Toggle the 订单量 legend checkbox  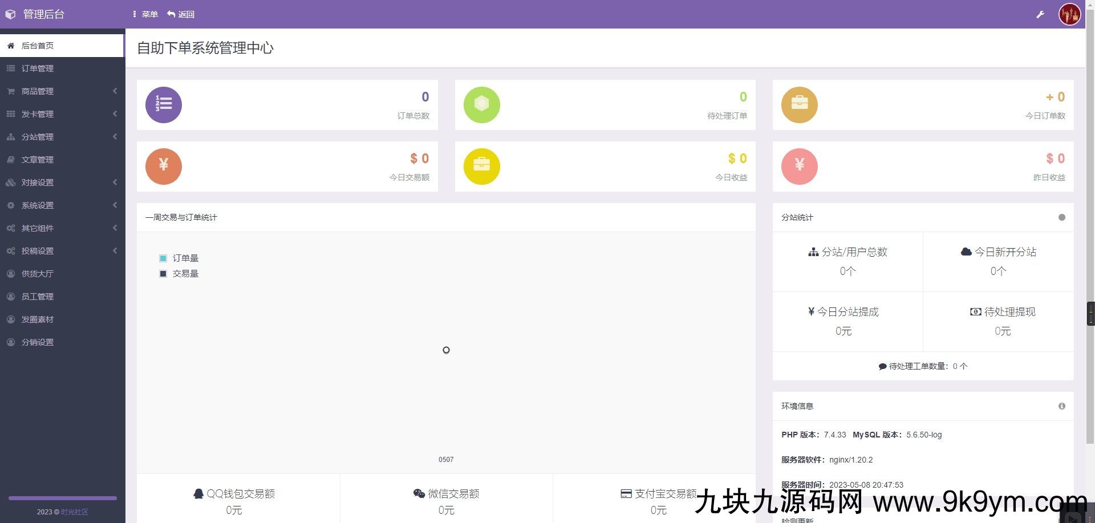(163, 258)
